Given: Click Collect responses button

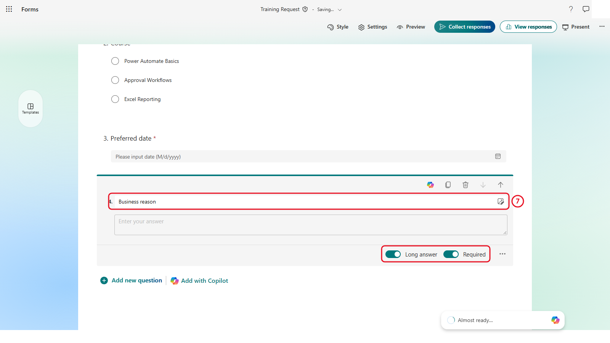Looking at the screenshot, I should click(465, 27).
